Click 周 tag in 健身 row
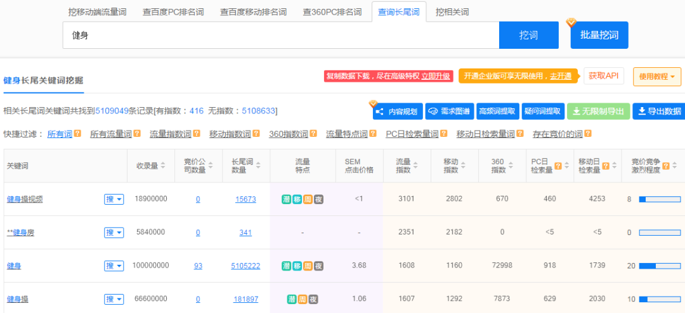Image resolution: width=685 pixels, height=313 pixels. 308,266
